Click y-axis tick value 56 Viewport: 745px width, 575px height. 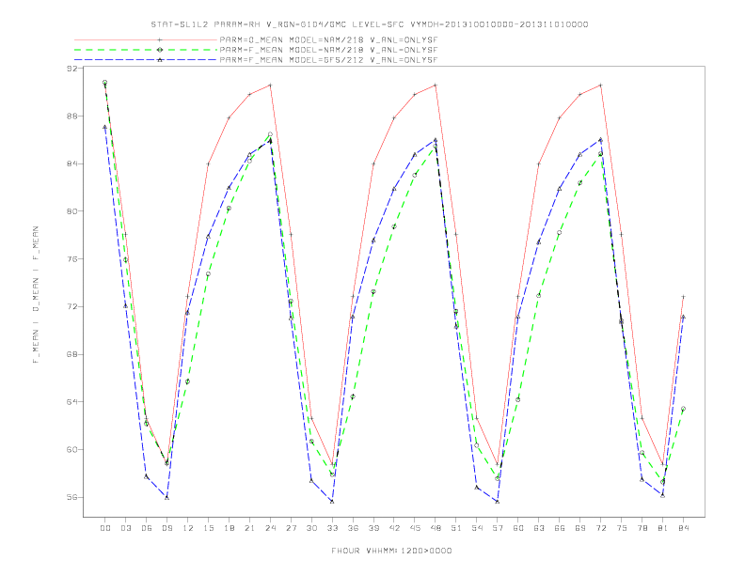click(x=71, y=498)
